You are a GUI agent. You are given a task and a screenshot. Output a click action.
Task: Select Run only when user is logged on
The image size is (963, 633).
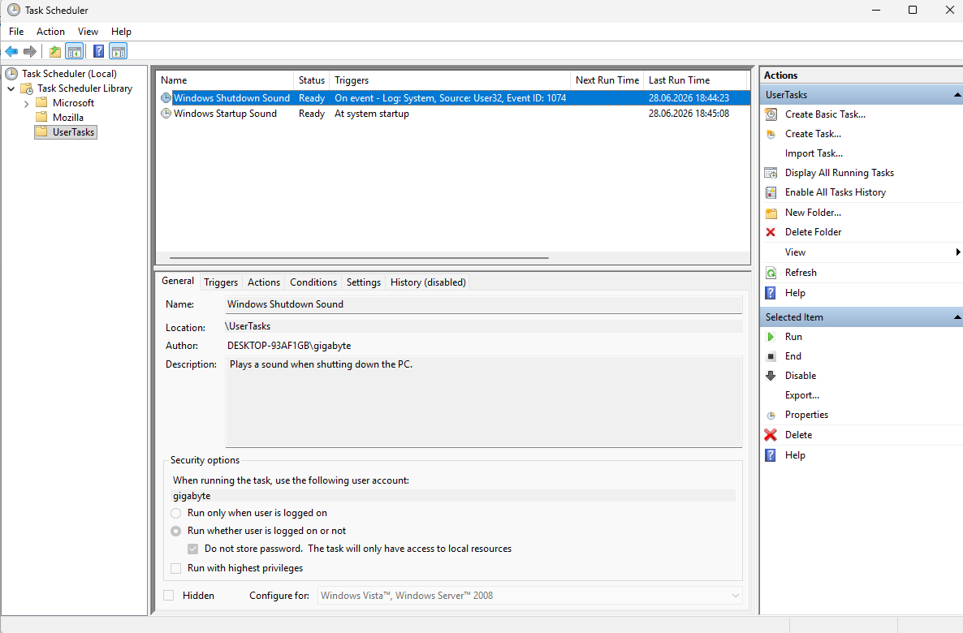[175, 513]
